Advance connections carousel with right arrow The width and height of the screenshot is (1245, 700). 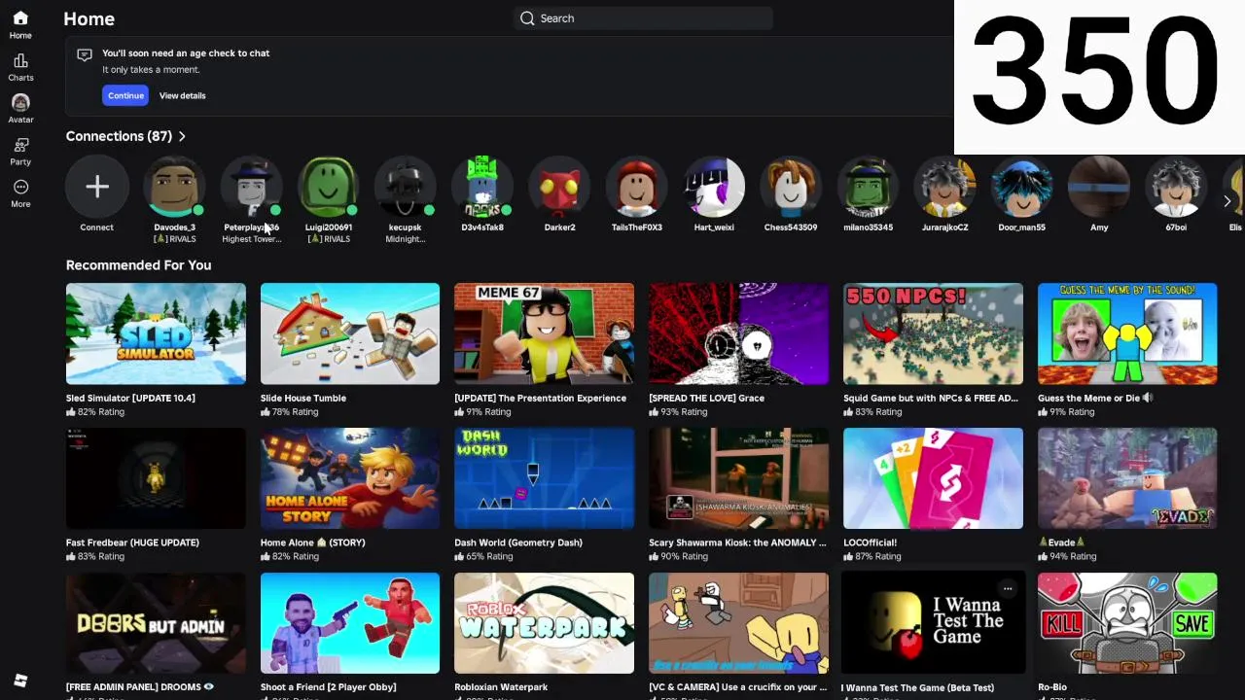[x=1227, y=201]
